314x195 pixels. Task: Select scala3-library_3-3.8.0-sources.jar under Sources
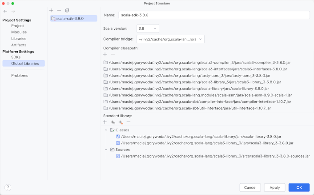(215, 156)
